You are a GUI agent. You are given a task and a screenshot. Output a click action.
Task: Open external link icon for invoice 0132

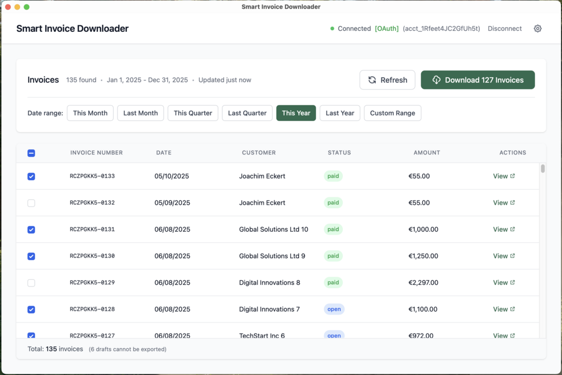coord(513,203)
